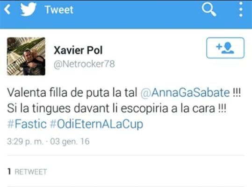Viewport: 252px width, 187px height.
Task: Click the 3:29 p. m. time stamp
Action: tap(25, 141)
